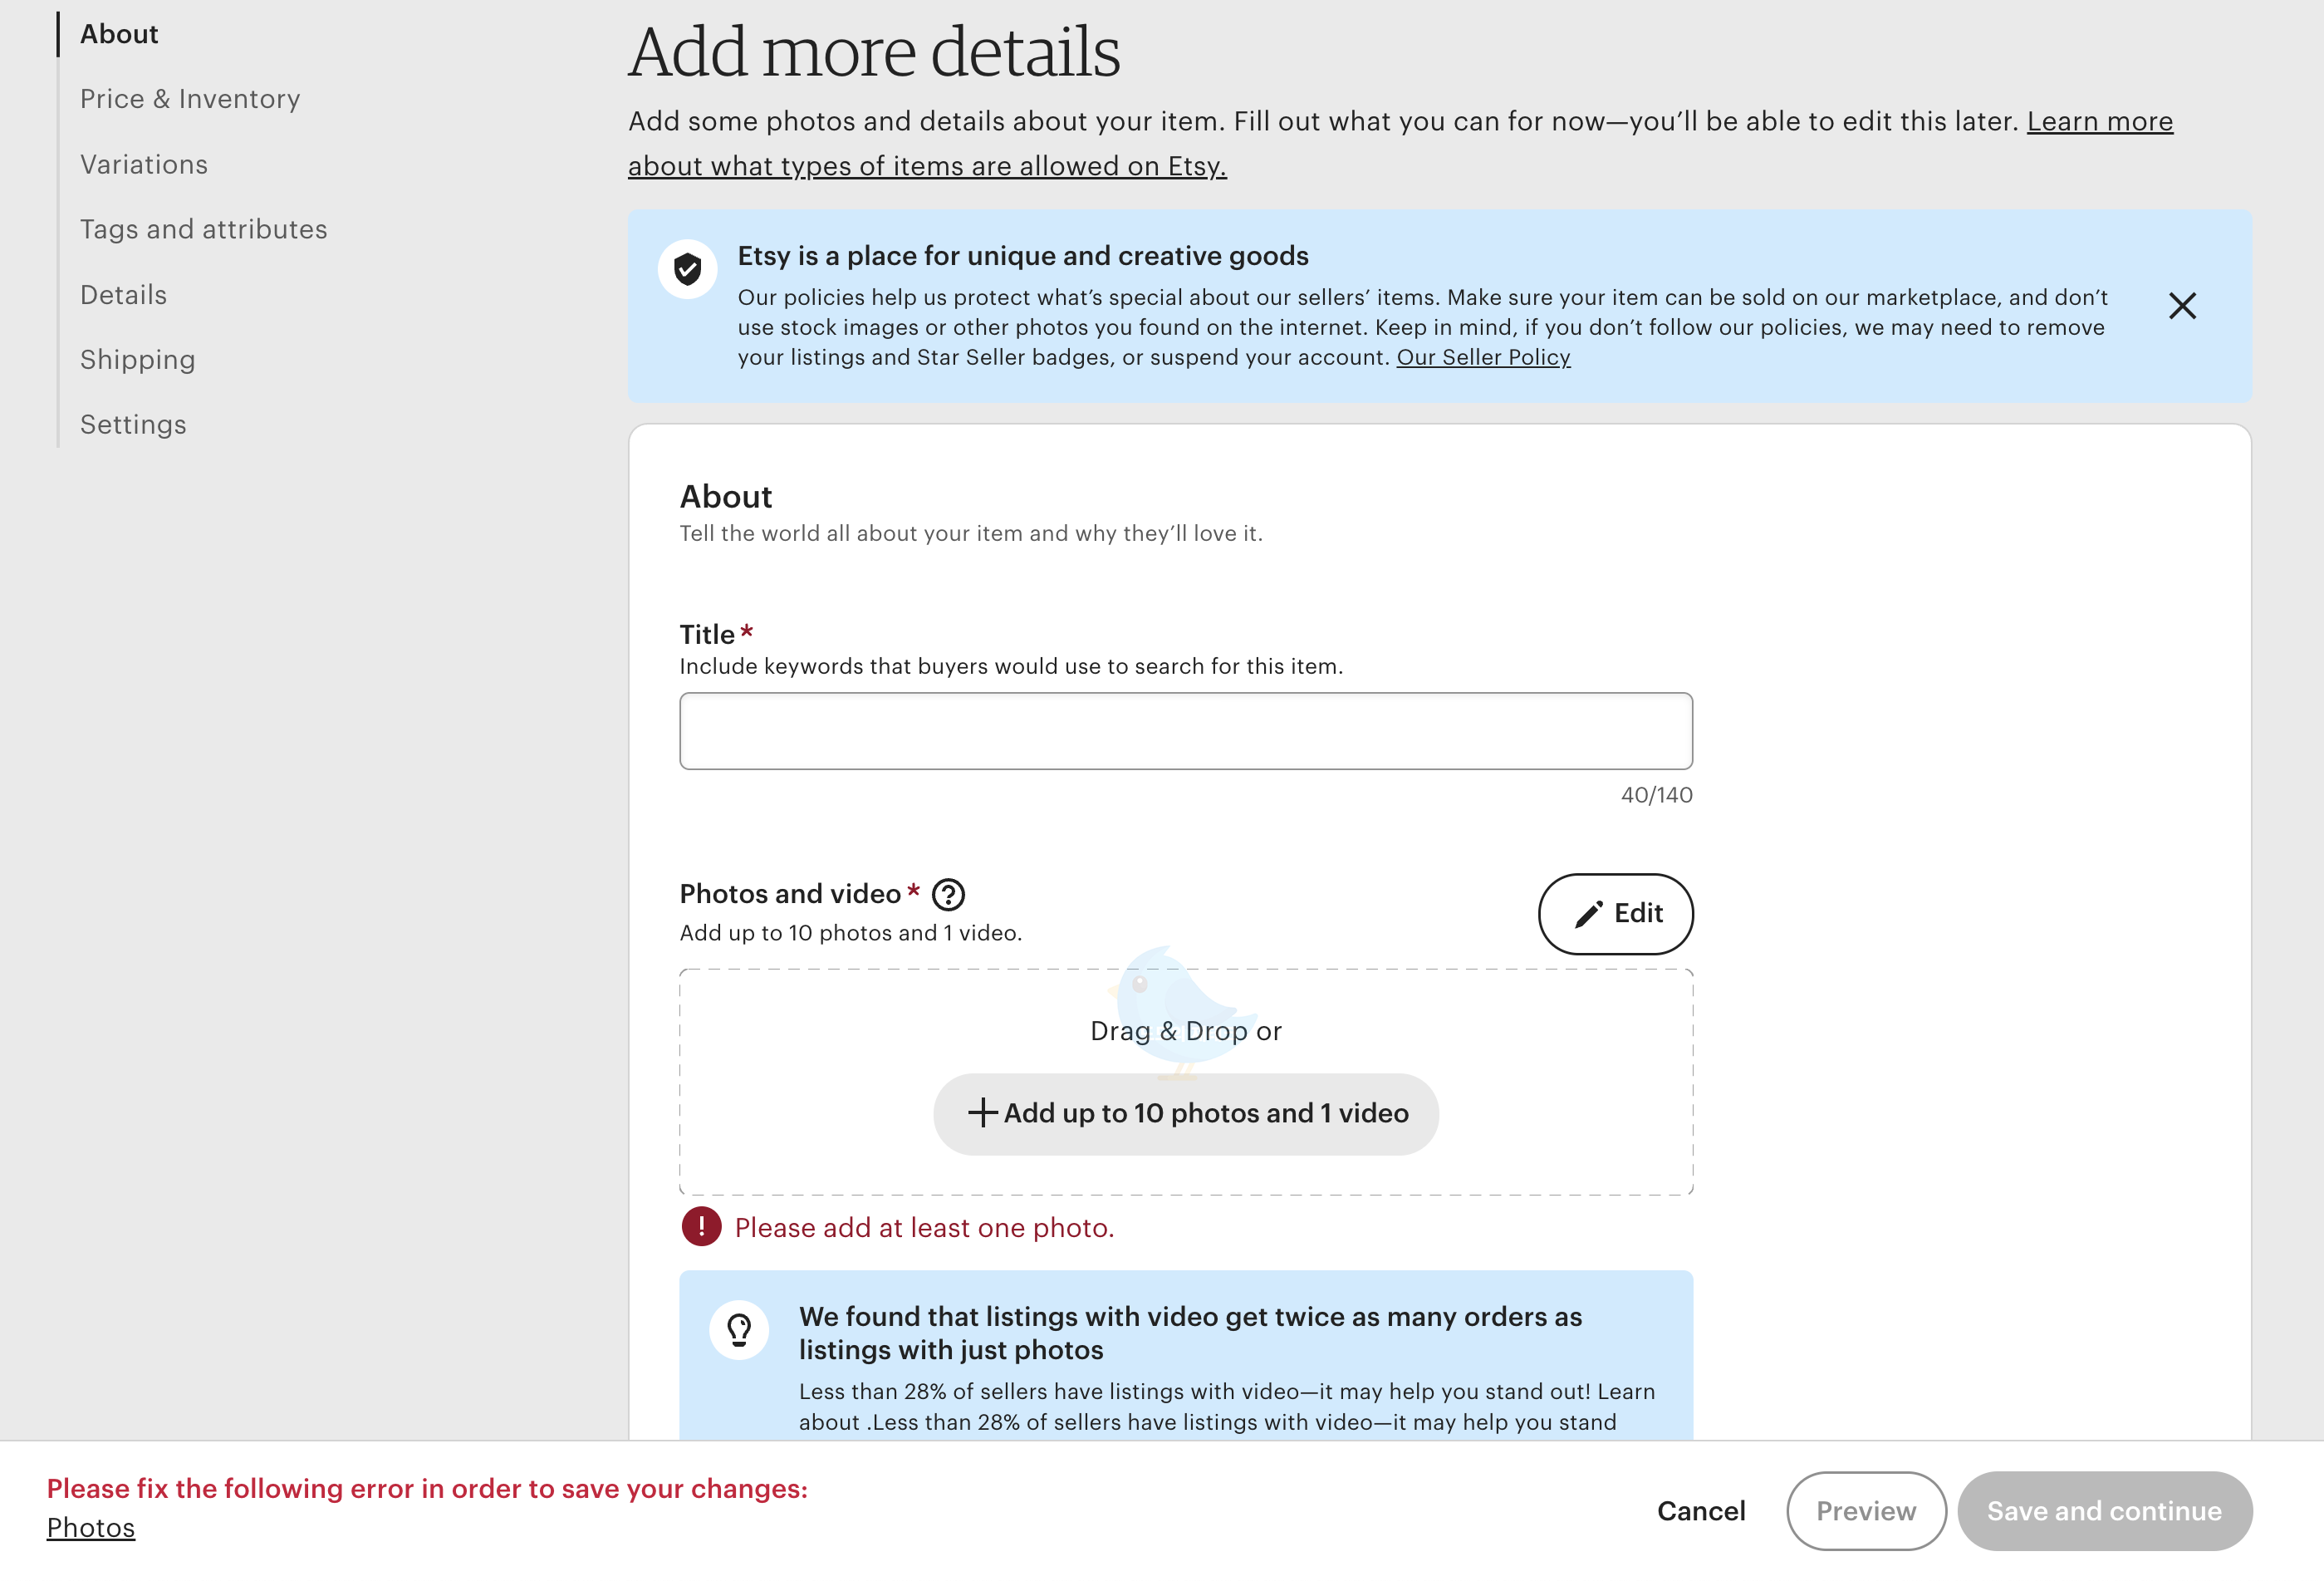Navigate to Details in the sidebar
The height and width of the screenshot is (1581, 2324).
(x=124, y=295)
